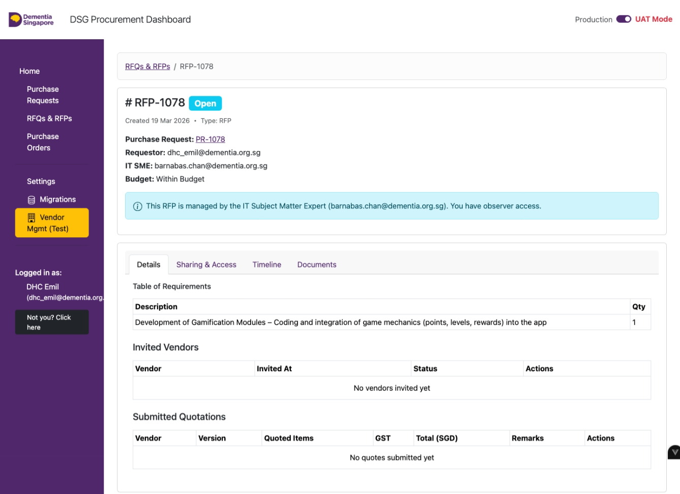
Task: Click the '# RFP-1078' heading
Action: (155, 103)
